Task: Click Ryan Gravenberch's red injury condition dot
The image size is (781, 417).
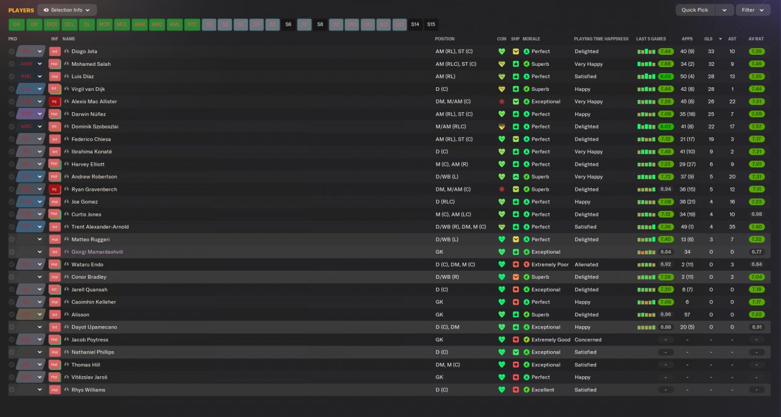Action: (x=502, y=189)
